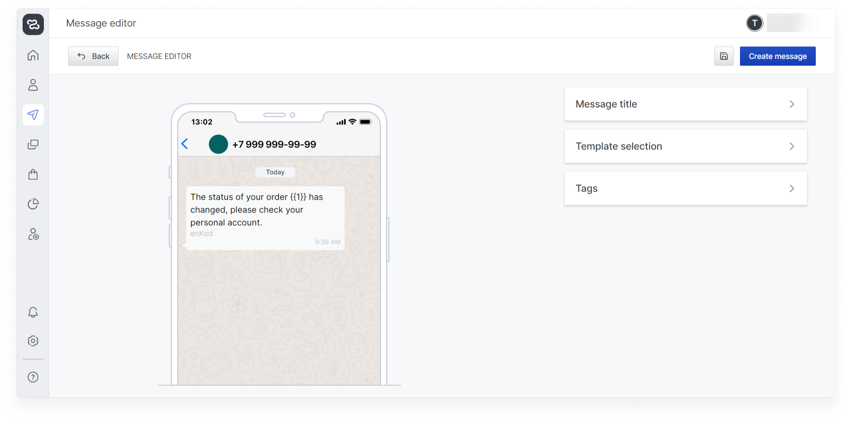The width and height of the screenshot is (852, 423).
Task: Open the notifications bell icon
Action: (33, 312)
